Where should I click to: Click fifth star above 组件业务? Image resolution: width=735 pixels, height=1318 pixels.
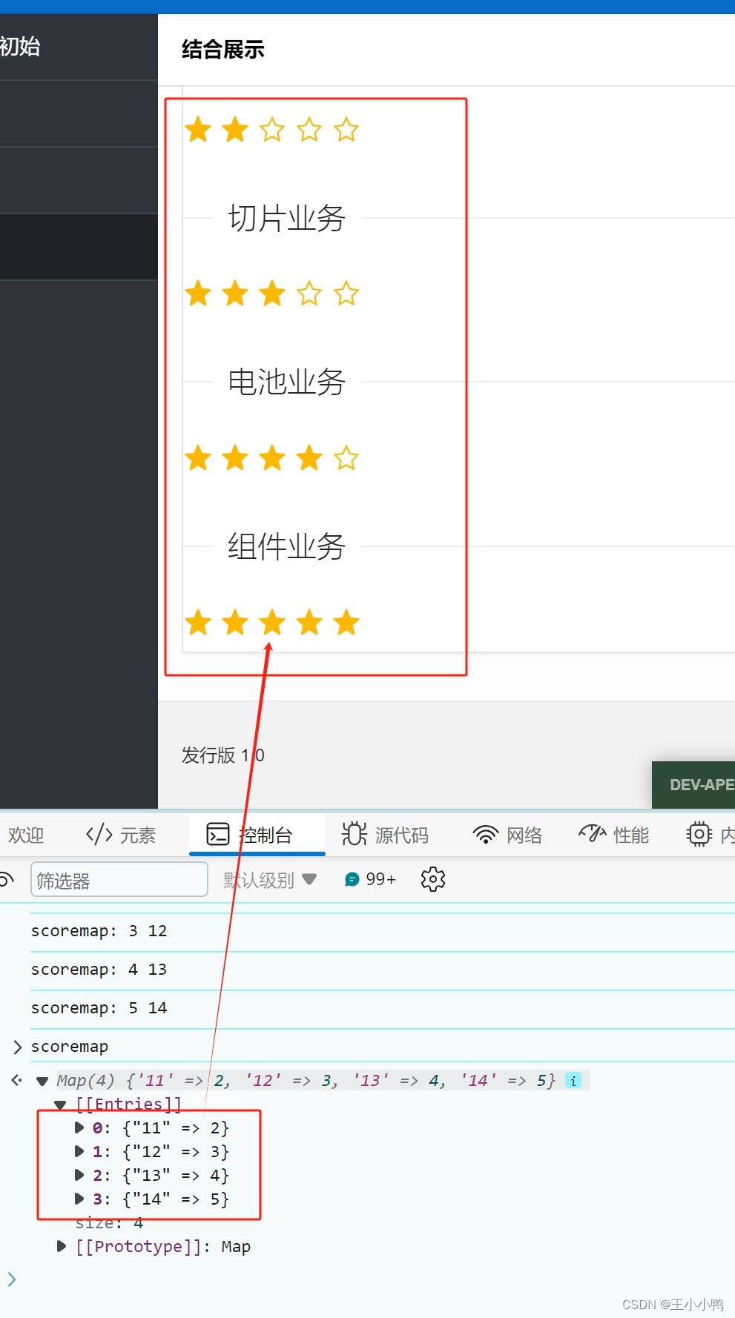(346, 458)
